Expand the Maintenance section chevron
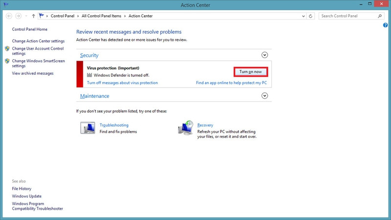This screenshot has width=391, height=220. (265, 96)
